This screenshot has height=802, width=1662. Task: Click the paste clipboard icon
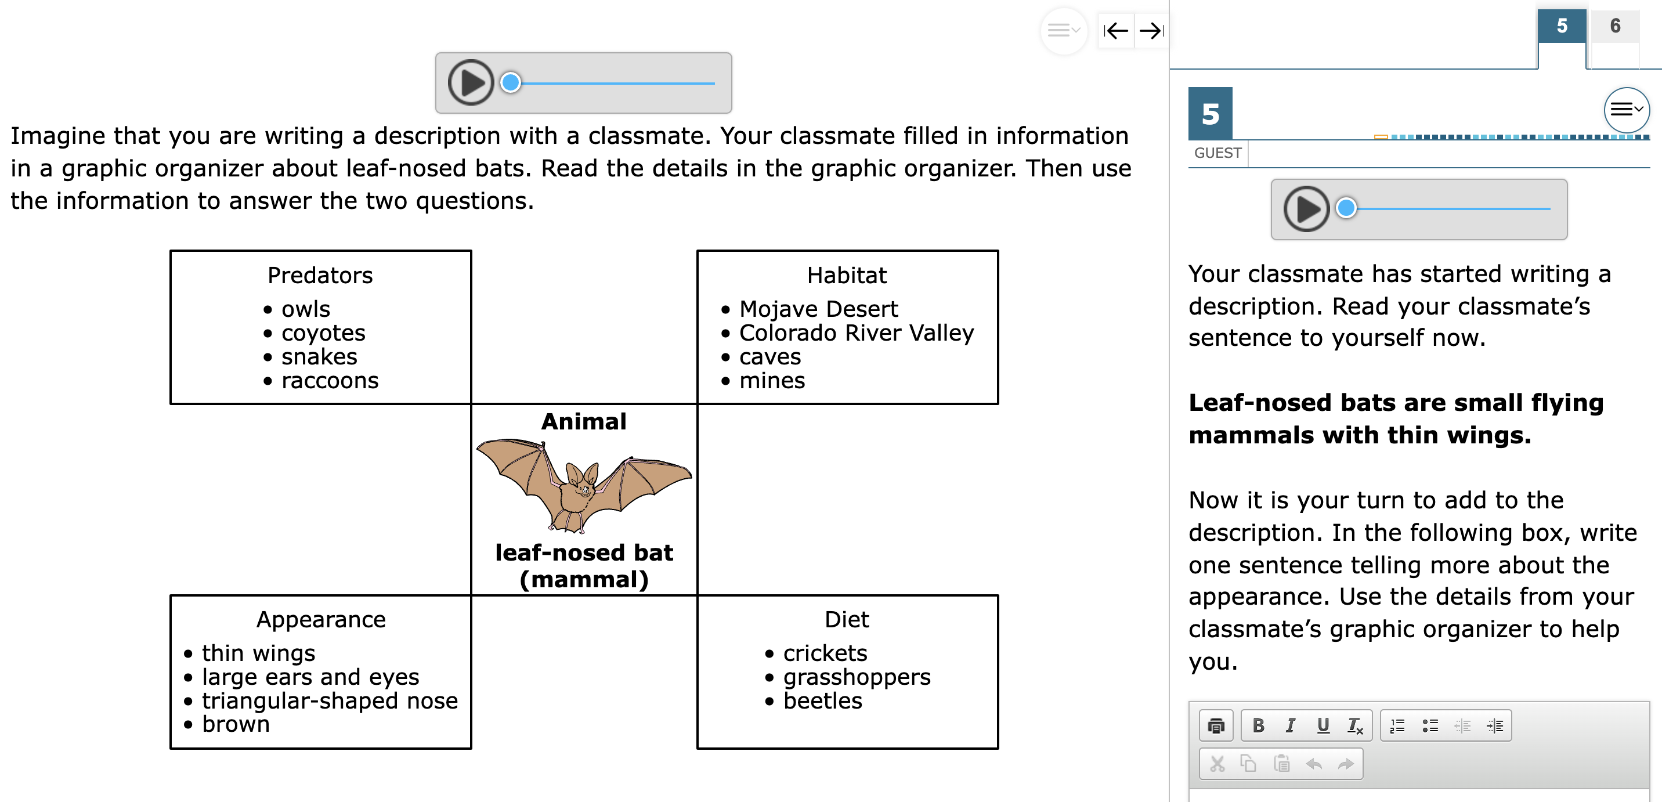point(1281,764)
